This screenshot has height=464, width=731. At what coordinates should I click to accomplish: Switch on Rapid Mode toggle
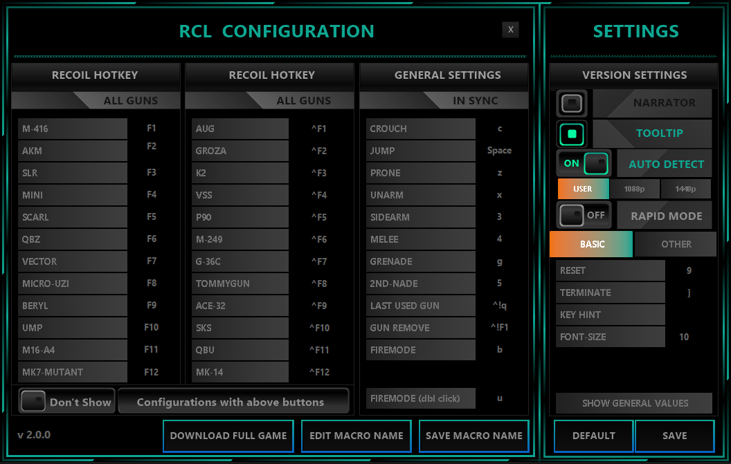pyautogui.click(x=584, y=215)
